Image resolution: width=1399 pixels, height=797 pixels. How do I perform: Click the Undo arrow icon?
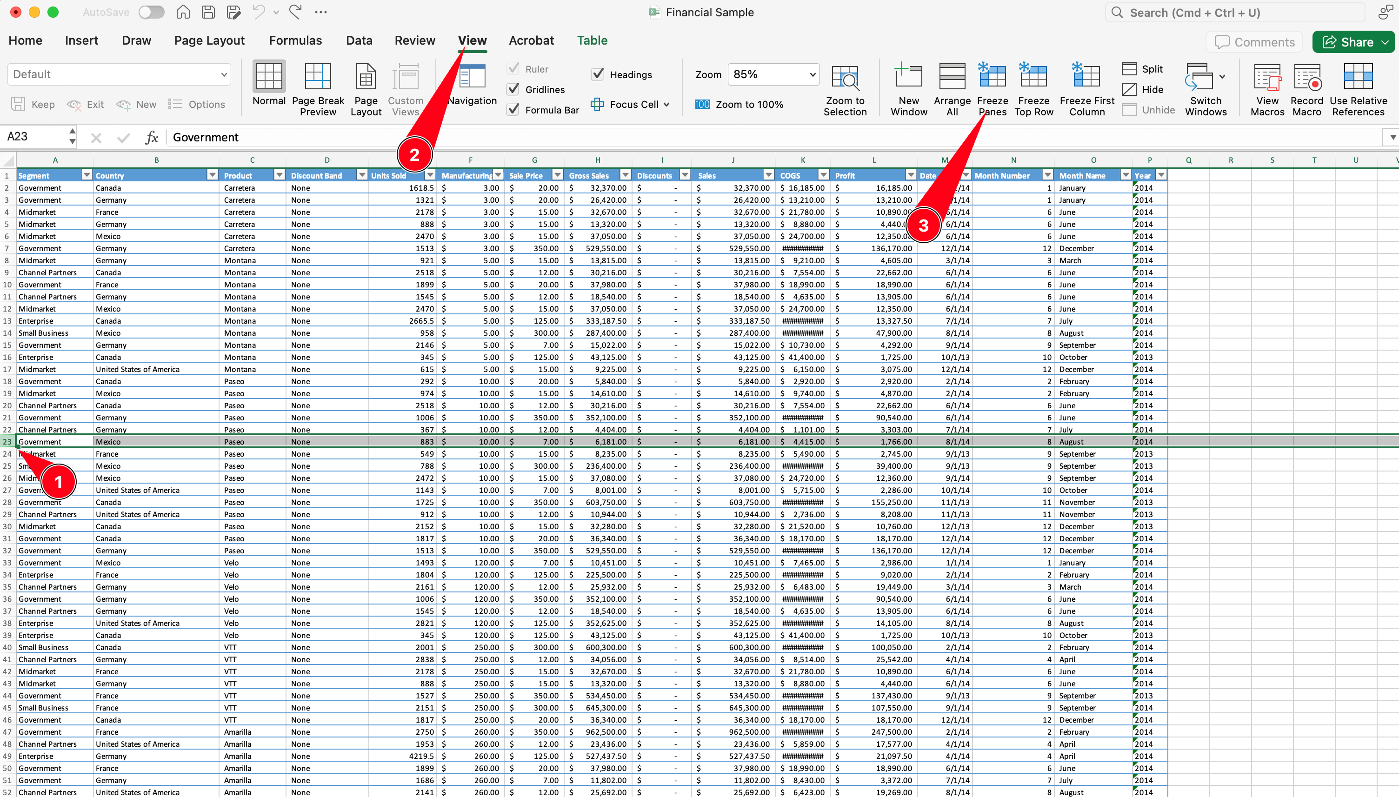click(x=259, y=12)
